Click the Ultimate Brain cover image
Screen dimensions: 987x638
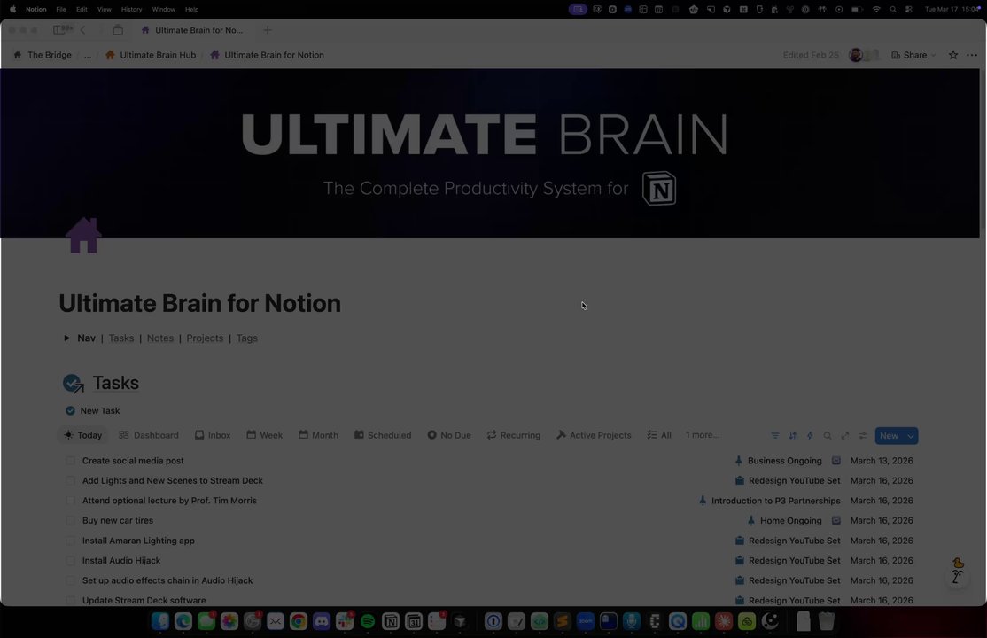pos(490,153)
